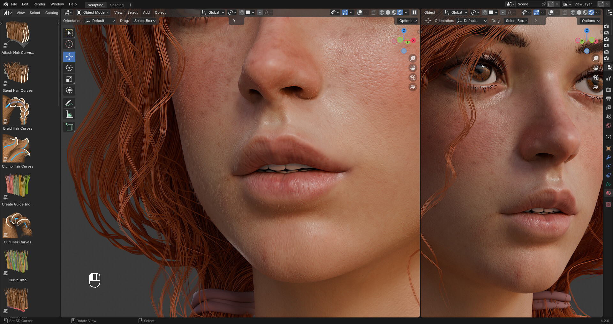Open Modifier Properties with the wrench icon

(x=609, y=158)
